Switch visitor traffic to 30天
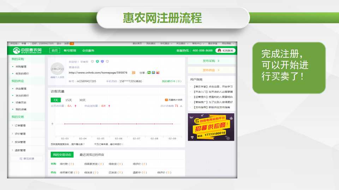 point(82,100)
